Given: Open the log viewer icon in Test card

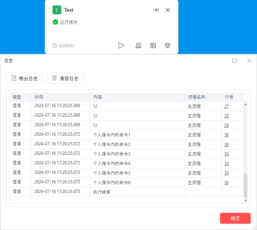Looking at the screenshot, I should [x=138, y=45].
